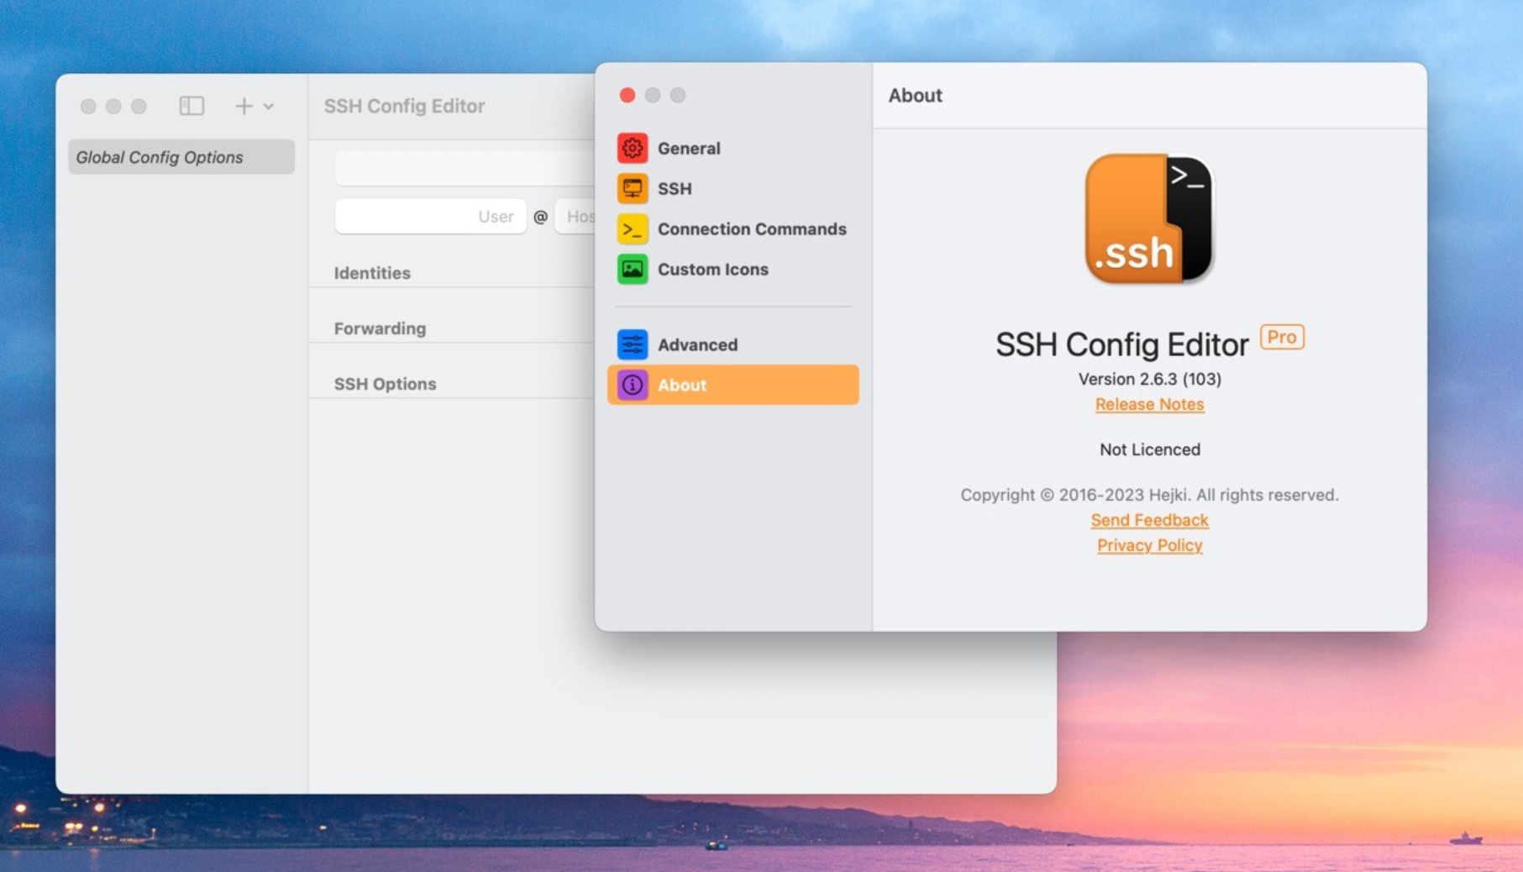Open the Connection Commands pane label

752,229
